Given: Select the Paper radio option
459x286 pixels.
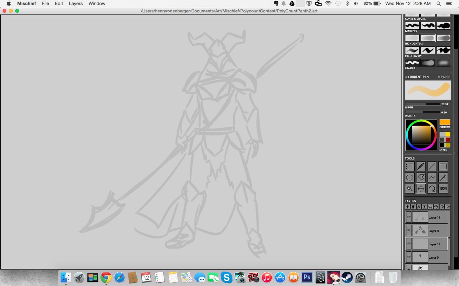Looking at the screenshot, I should point(444,77).
